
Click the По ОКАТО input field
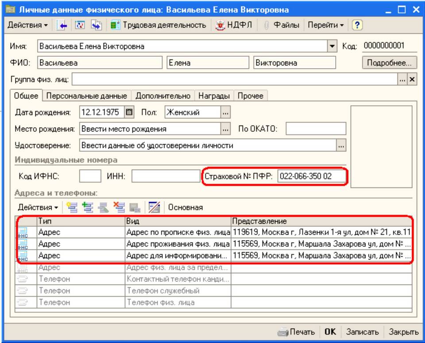[316, 129]
